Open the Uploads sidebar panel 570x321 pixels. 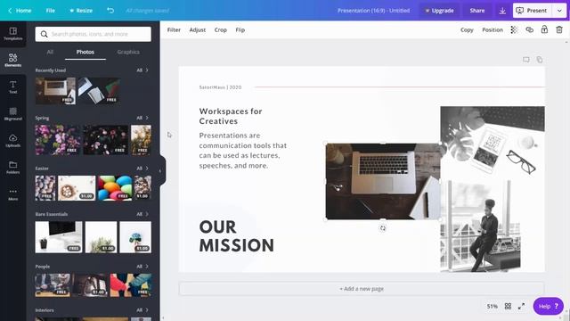click(x=12, y=141)
